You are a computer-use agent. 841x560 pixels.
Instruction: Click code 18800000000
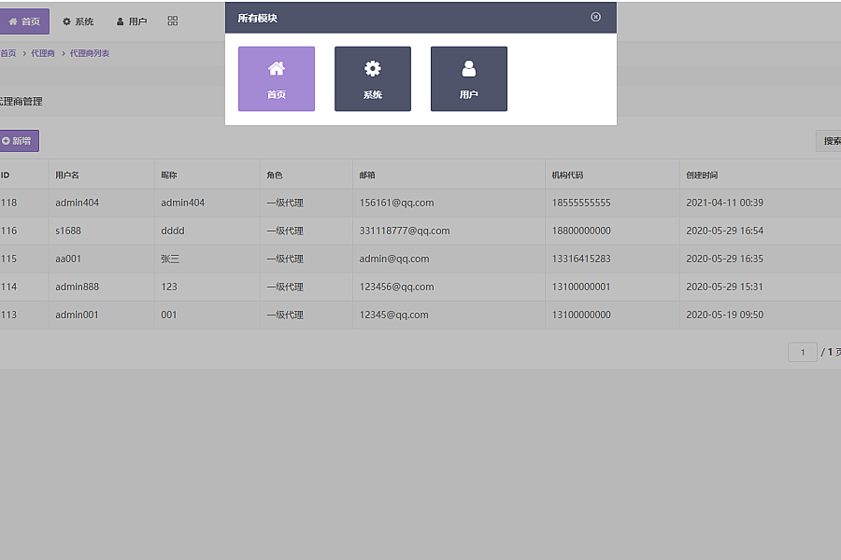(x=581, y=231)
